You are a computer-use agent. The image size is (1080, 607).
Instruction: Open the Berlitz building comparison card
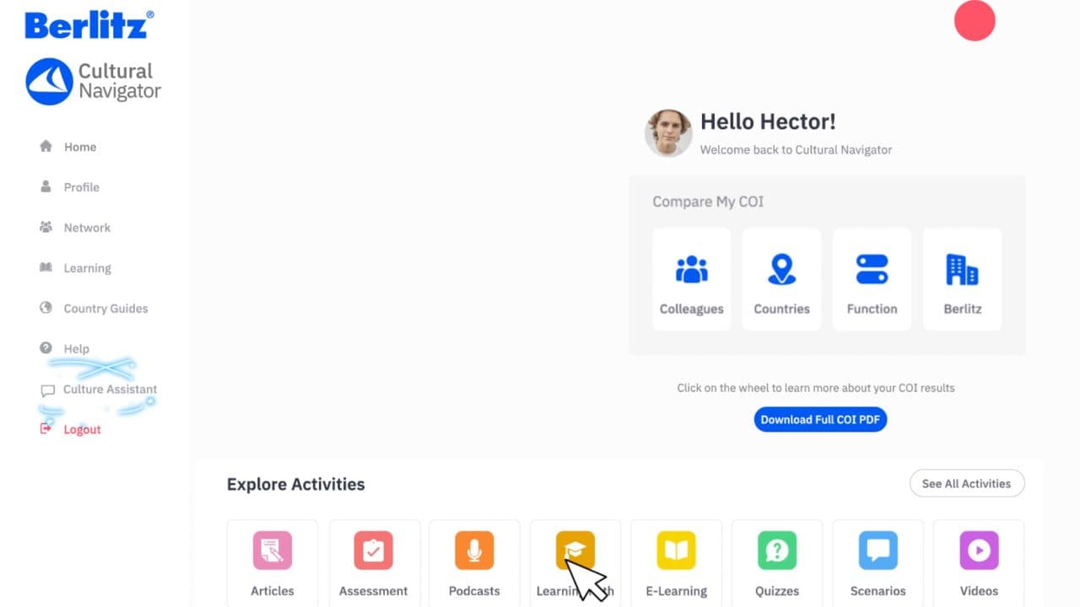[x=963, y=279]
